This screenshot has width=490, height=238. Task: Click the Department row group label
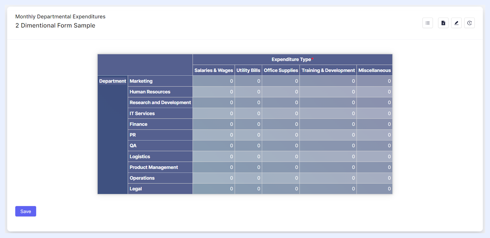pyautogui.click(x=113, y=81)
